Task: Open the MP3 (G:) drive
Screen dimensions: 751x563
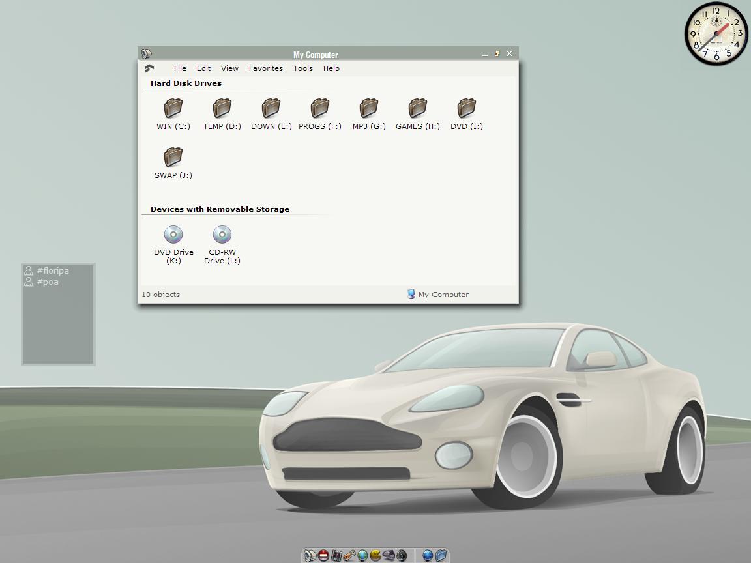Action: 369,108
